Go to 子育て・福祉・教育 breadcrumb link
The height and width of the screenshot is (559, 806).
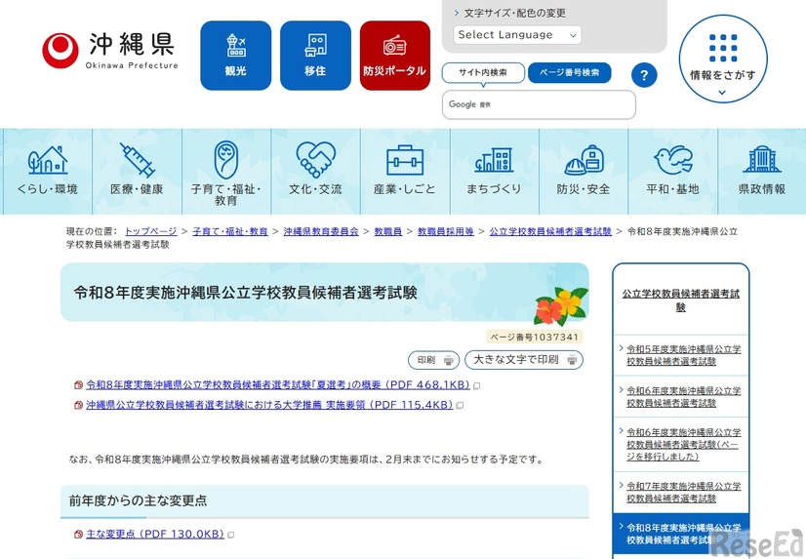pyautogui.click(x=230, y=232)
